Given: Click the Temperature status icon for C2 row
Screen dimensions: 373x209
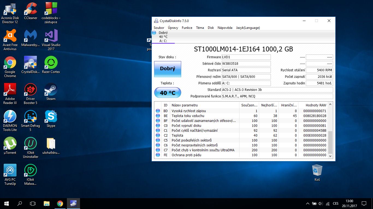Looking at the screenshot, I should tap(158, 136).
